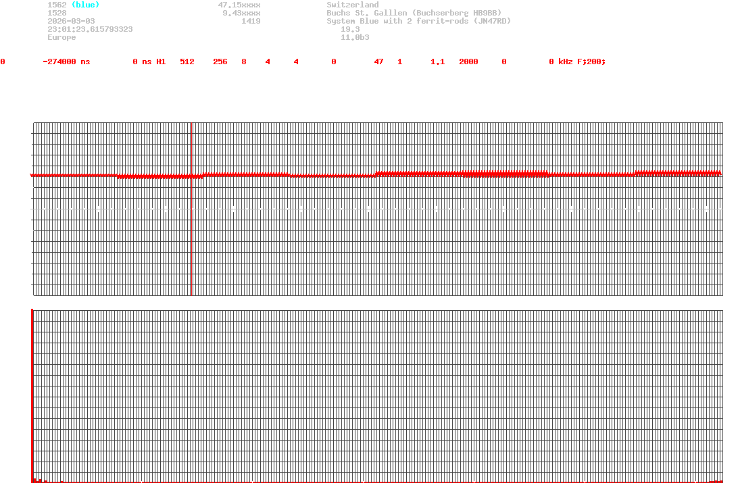Click the -274000 ns sieve correction value
740x498 pixels.
click(x=66, y=61)
